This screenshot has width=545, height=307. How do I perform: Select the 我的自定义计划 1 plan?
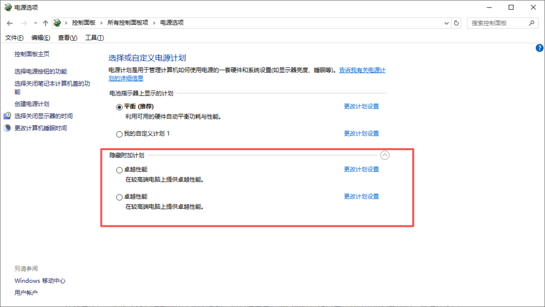(x=119, y=134)
